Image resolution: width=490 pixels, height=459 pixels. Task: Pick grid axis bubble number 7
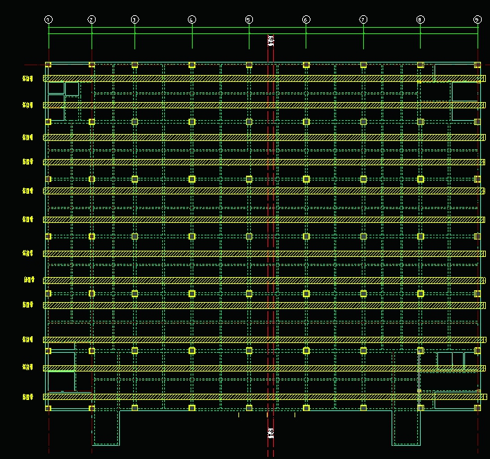pyautogui.click(x=363, y=19)
